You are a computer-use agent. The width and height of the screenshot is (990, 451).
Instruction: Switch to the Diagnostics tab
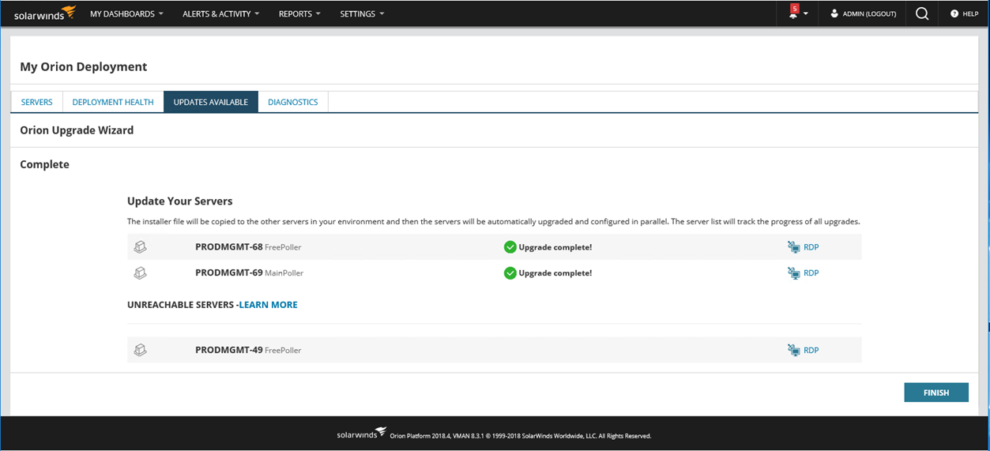point(293,102)
